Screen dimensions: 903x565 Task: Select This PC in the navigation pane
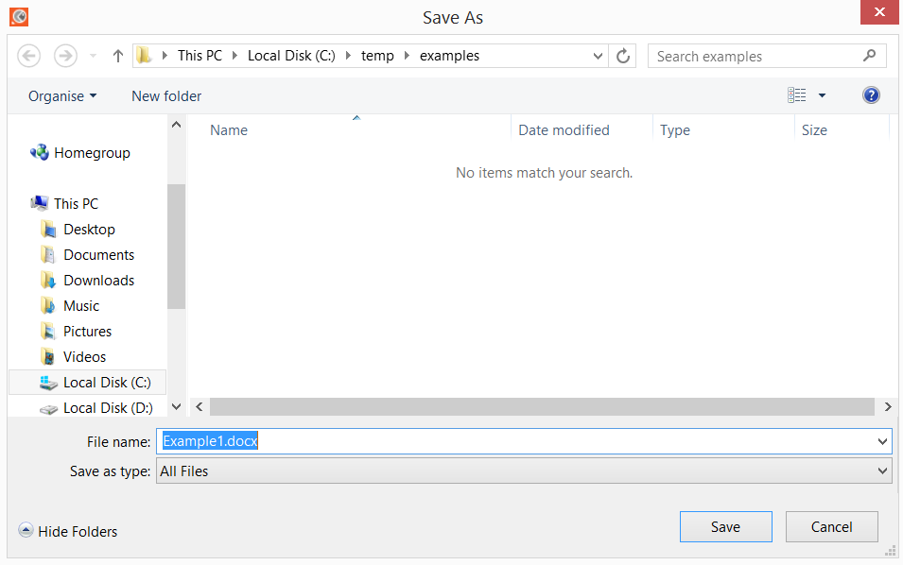[75, 203]
